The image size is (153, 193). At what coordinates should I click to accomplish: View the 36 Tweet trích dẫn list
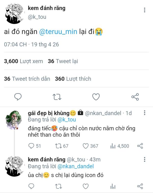[x=27, y=79]
